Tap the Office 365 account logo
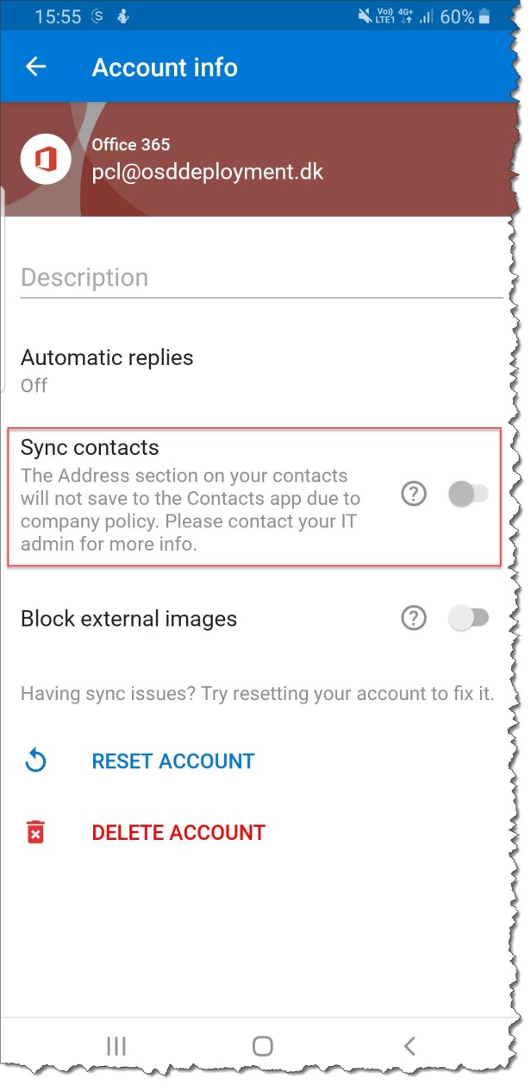531x1085 pixels. (x=45, y=159)
